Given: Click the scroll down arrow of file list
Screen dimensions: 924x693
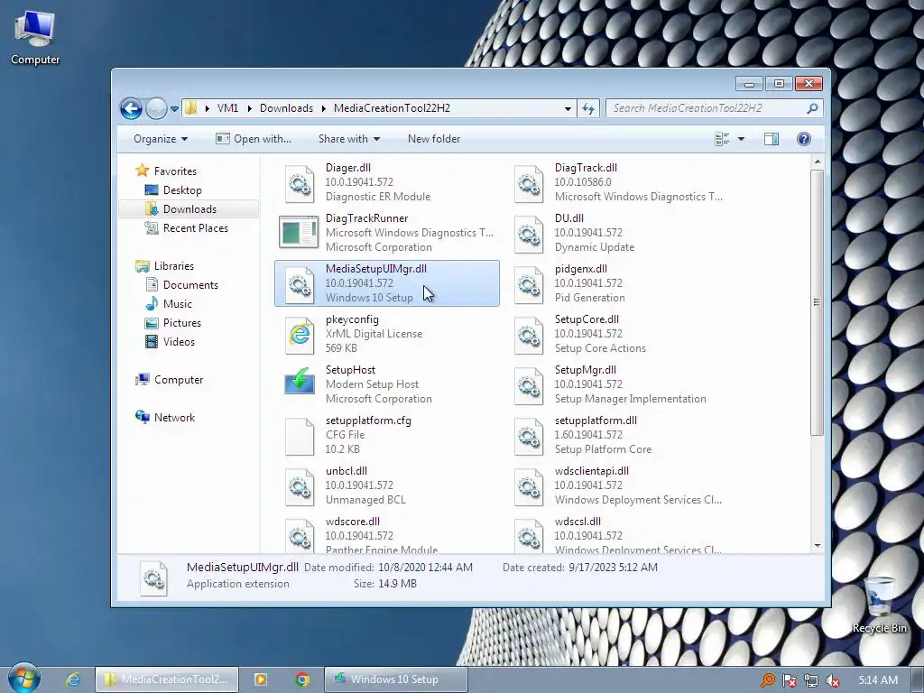Looking at the screenshot, I should pyautogui.click(x=817, y=546).
